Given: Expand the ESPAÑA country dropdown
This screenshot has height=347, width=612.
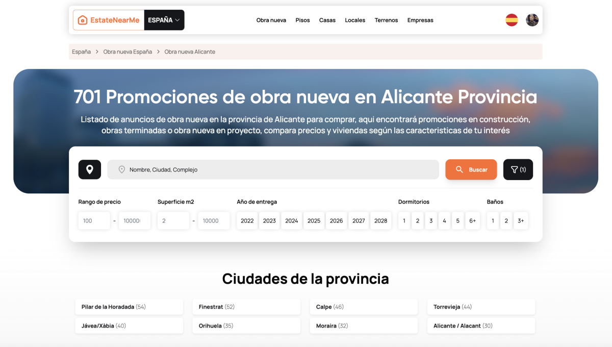Looking at the screenshot, I should coord(164,20).
